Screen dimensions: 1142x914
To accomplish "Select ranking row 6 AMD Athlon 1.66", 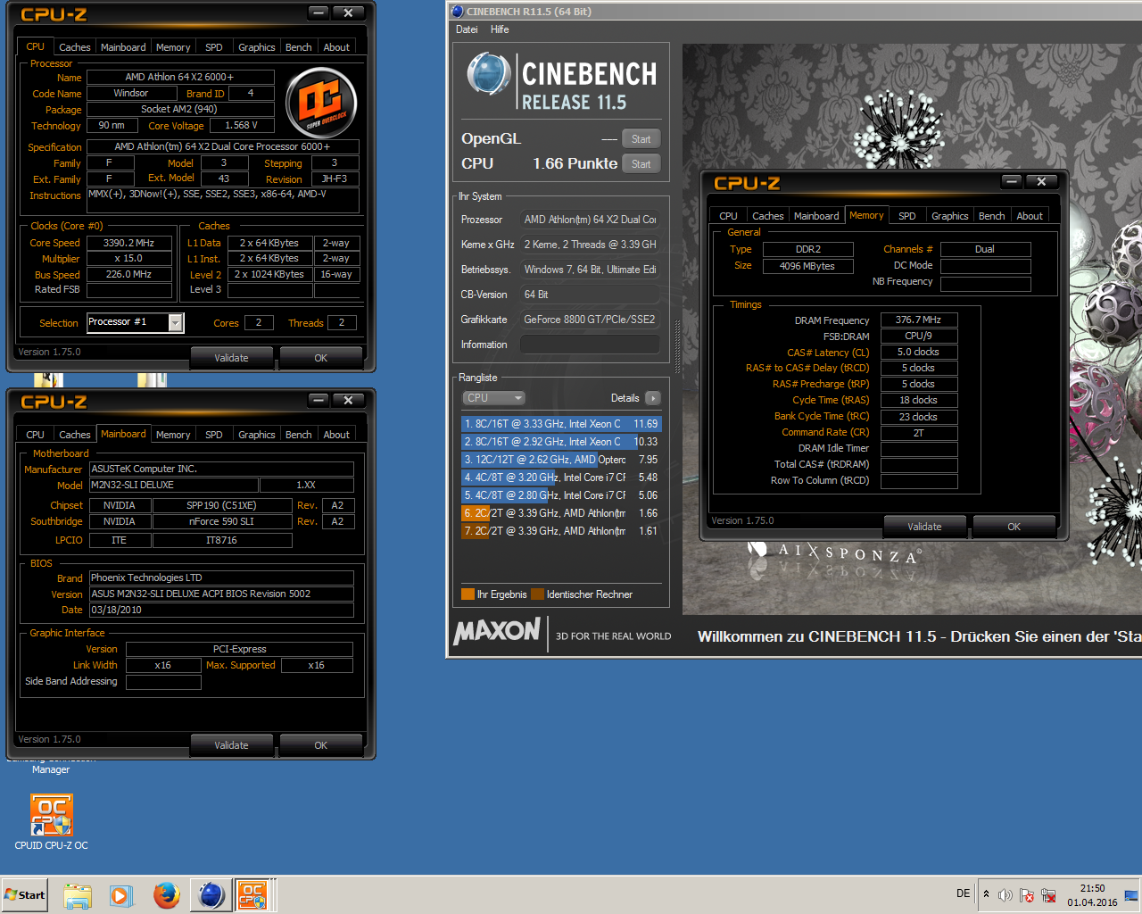I will click(561, 513).
